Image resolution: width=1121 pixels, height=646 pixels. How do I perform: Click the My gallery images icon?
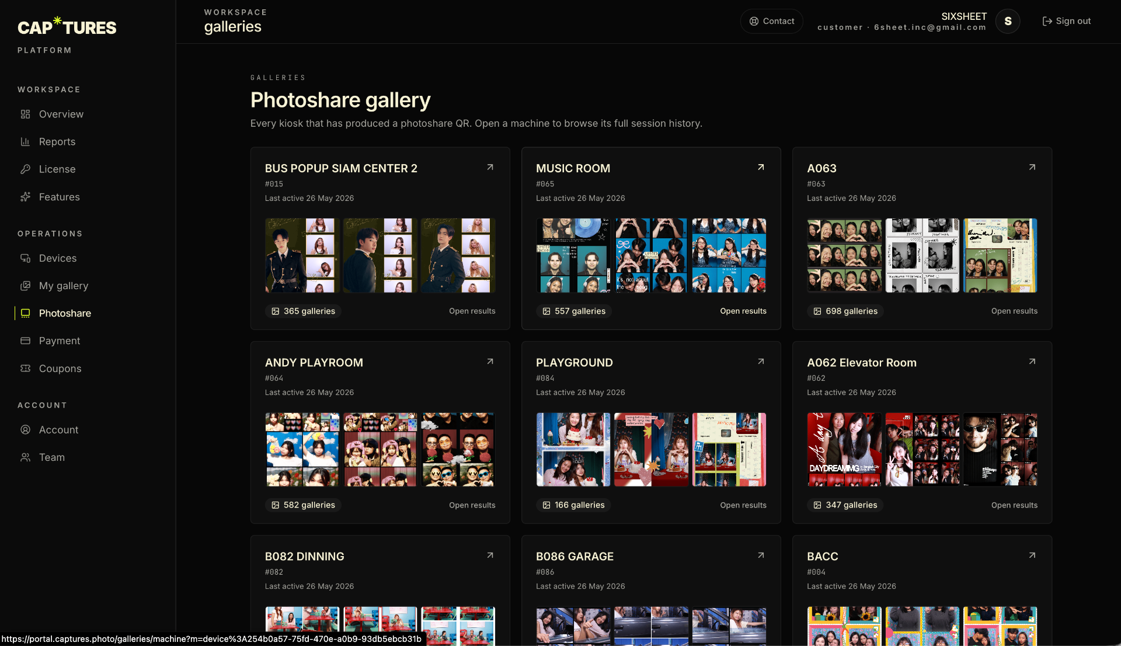25,286
